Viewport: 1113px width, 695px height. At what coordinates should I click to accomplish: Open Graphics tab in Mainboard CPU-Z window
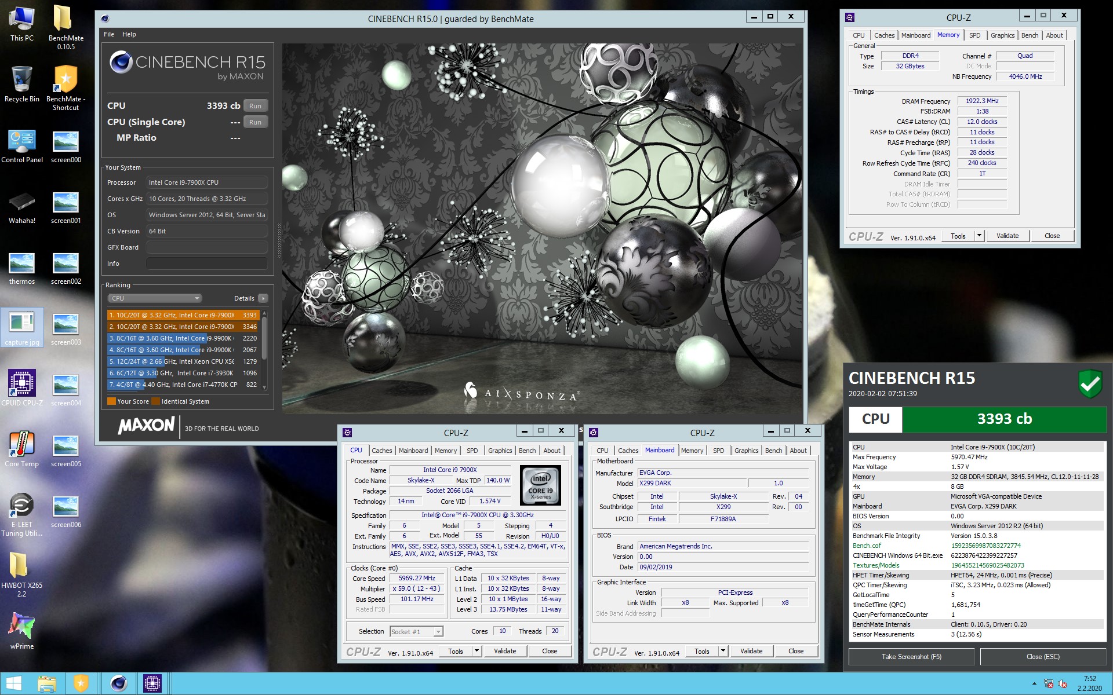pos(746,451)
